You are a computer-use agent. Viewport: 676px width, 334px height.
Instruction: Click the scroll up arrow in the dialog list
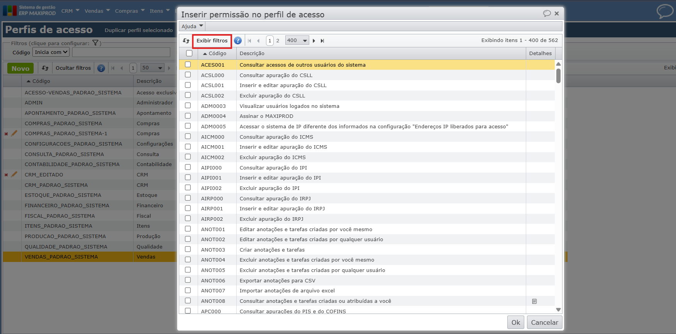point(558,64)
